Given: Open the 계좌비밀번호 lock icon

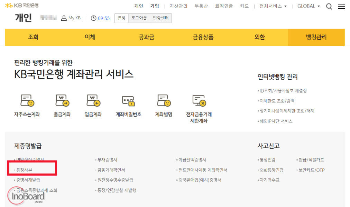Looking at the screenshot, I should (128, 101).
